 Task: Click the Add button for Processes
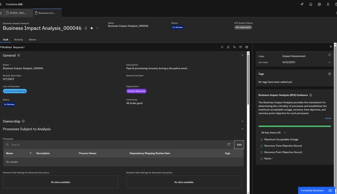[239, 145]
